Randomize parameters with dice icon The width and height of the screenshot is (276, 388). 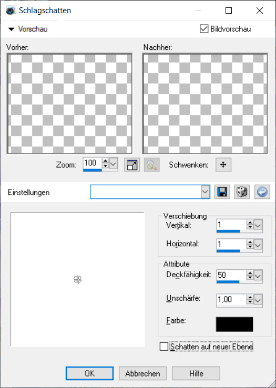tap(242, 192)
